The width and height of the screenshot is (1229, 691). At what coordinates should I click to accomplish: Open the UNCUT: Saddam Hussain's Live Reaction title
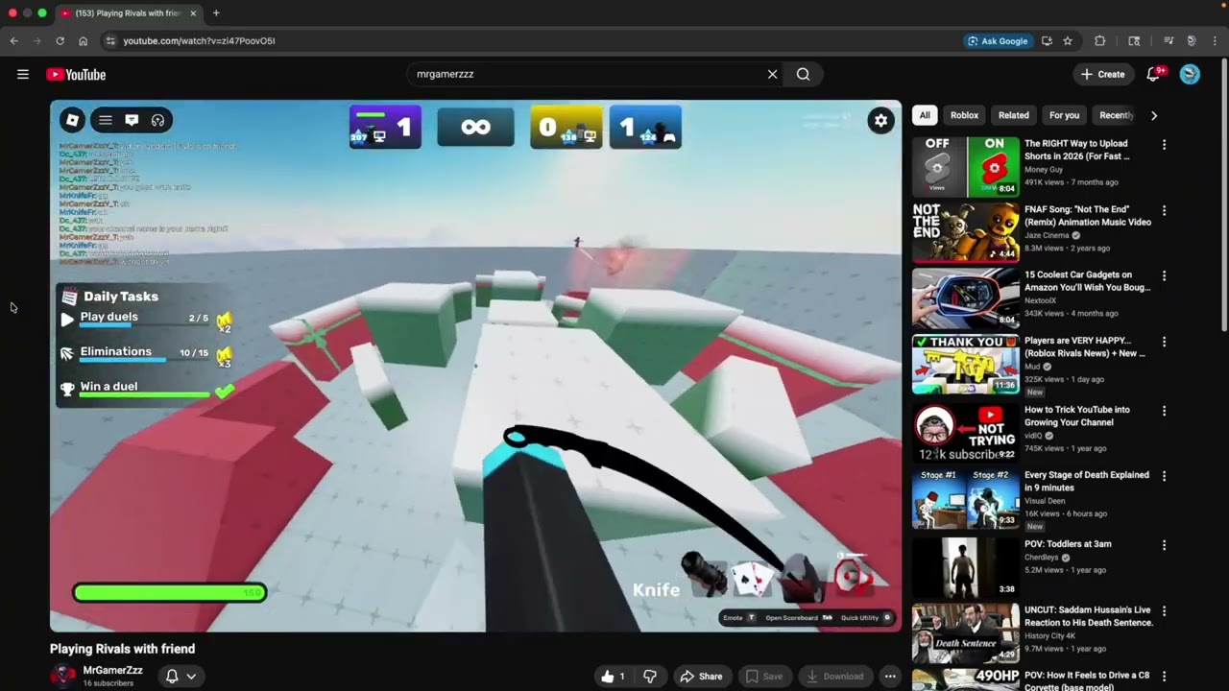point(1088,616)
